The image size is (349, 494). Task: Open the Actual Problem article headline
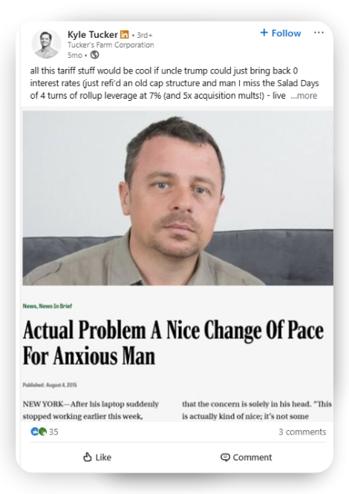coord(174,343)
